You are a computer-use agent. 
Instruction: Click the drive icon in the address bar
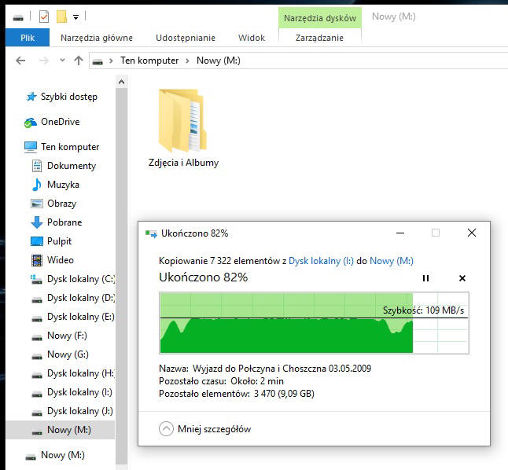click(98, 61)
